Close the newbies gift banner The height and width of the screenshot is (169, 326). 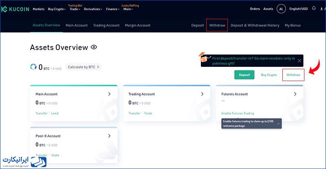(x=300, y=61)
